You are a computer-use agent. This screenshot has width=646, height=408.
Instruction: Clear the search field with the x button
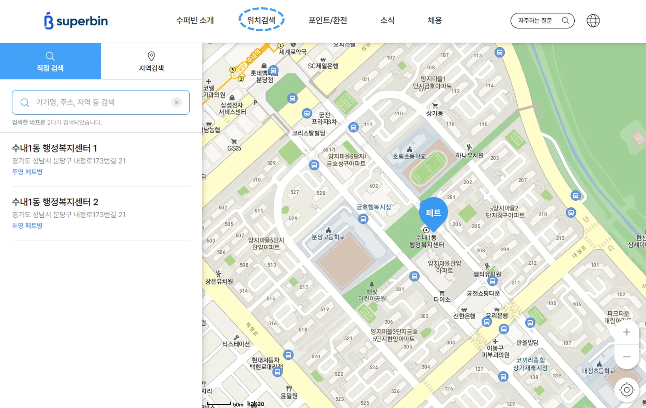(177, 102)
